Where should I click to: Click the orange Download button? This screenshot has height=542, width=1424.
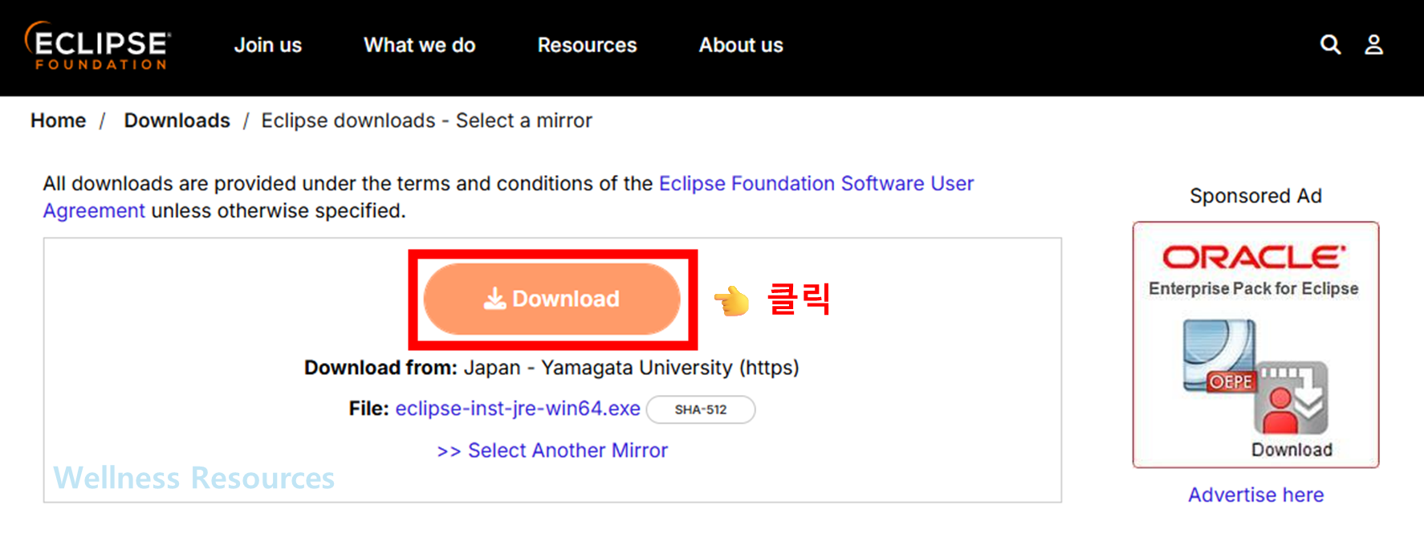(552, 299)
